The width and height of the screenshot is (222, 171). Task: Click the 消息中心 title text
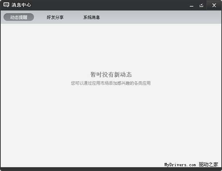tap(21, 5)
